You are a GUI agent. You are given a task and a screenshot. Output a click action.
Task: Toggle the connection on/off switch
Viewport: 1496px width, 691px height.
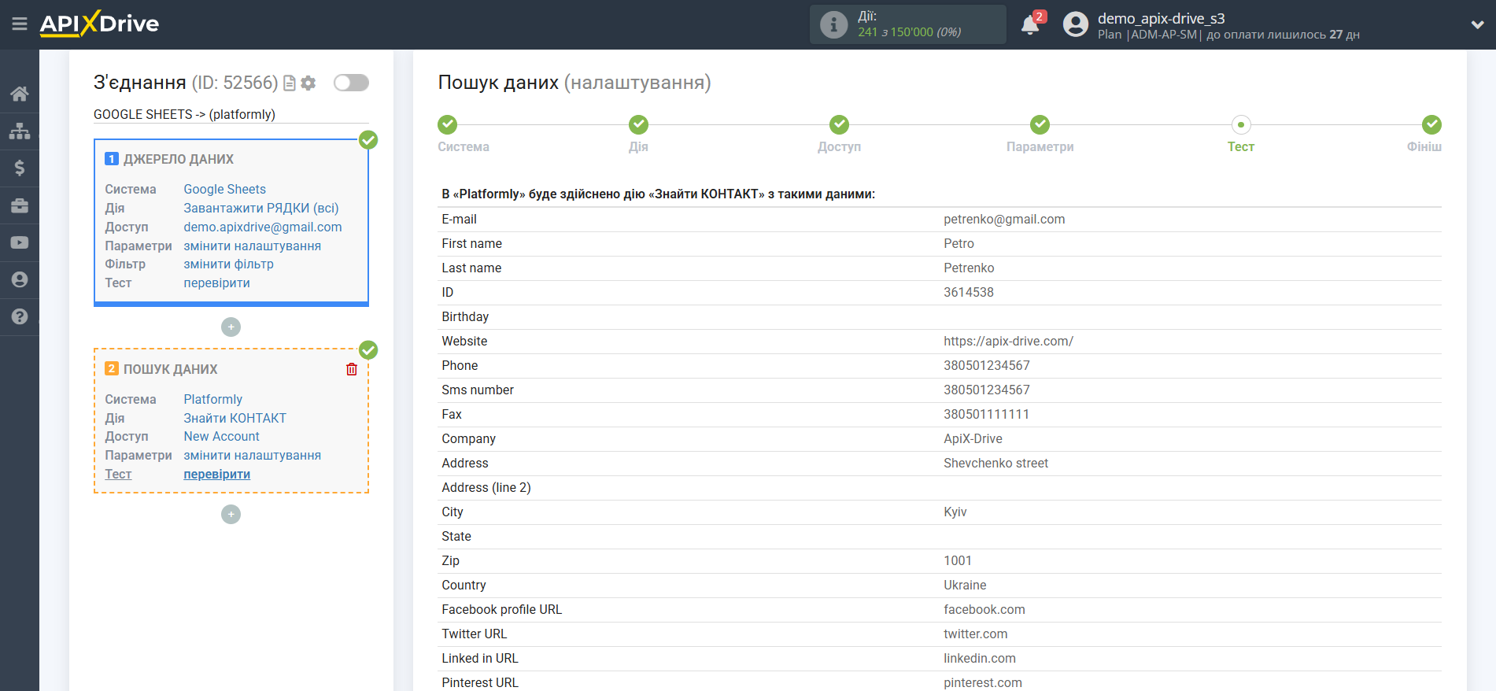351,83
